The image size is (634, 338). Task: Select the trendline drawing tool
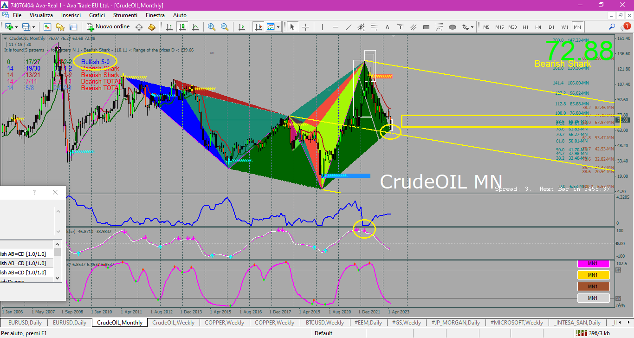coord(348,27)
